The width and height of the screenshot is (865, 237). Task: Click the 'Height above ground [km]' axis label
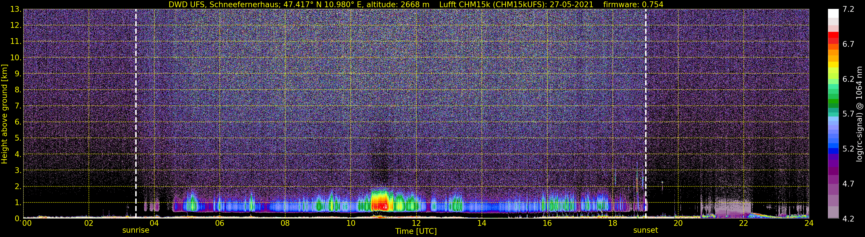pos(4,114)
